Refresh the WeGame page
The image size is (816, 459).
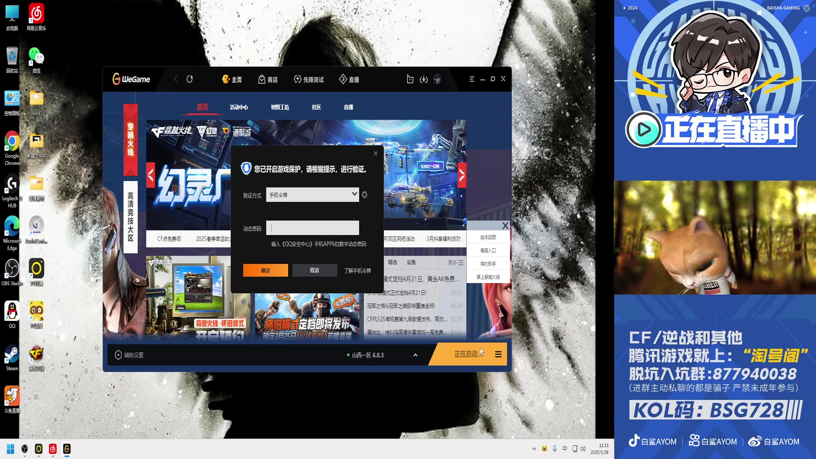pyautogui.click(x=190, y=79)
